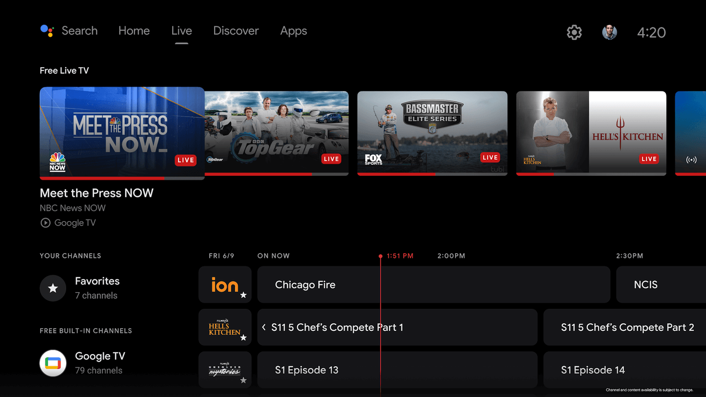Click the Google TV play icon under Meet the Press
The image size is (706, 397).
[x=45, y=223]
